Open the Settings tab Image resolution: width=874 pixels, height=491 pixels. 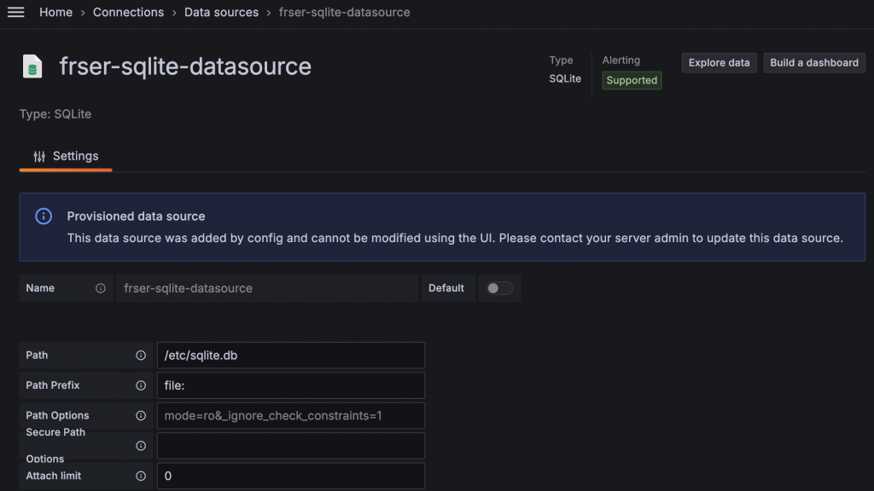[x=66, y=156]
